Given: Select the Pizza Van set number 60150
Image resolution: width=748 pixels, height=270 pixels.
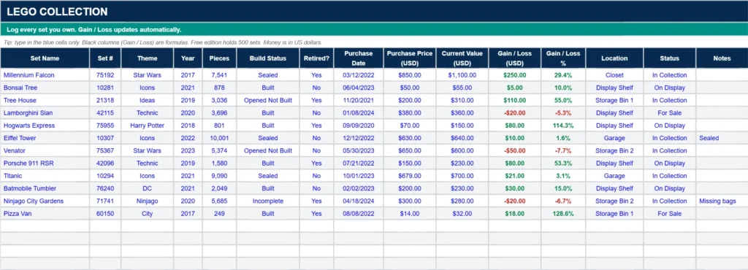Looking at the screenshot, I should (x=105, y=214).
